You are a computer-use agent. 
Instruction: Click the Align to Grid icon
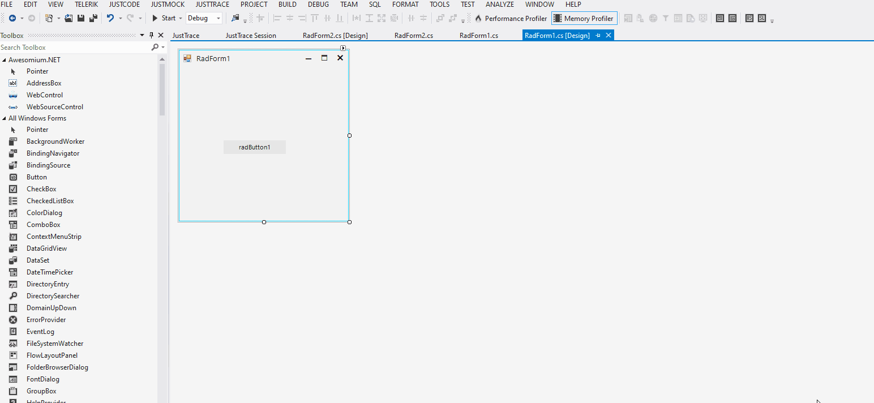coord(260,18)
